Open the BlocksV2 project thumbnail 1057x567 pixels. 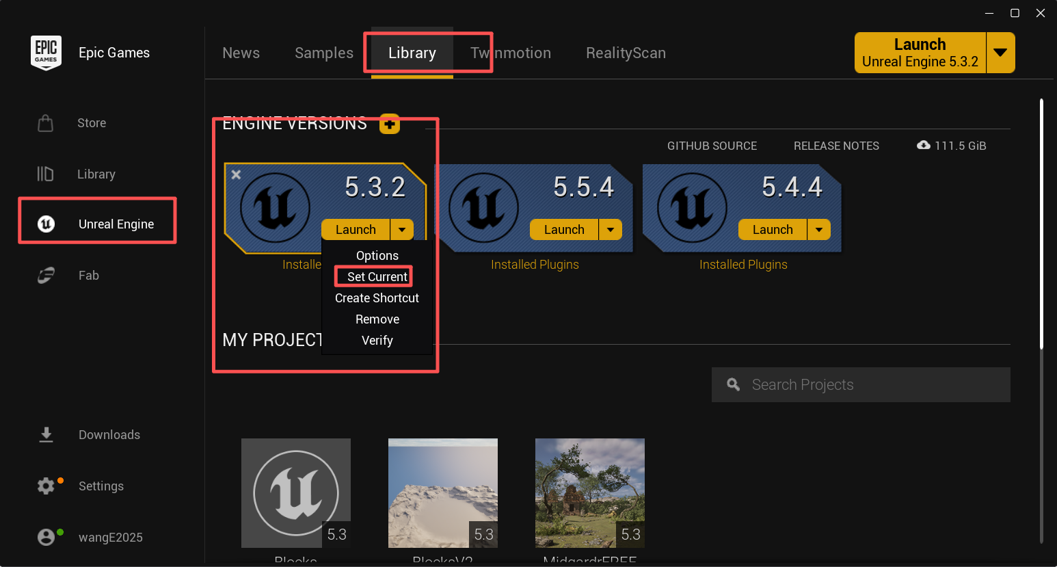tap(443, 493)
